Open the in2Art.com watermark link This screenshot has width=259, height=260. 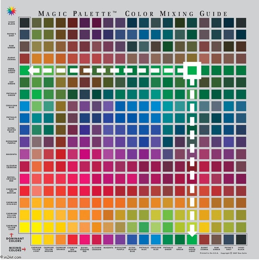(x=11, y=257)
